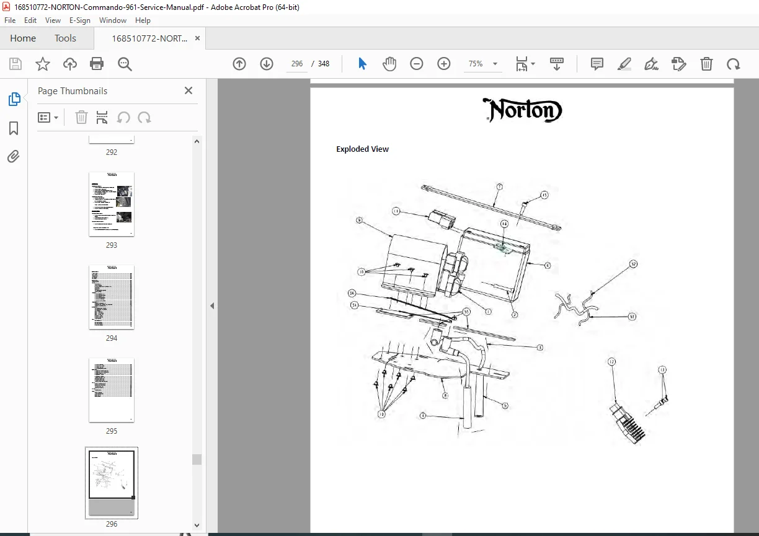The width and height of the screenshot is (759, 536).
Task: Zoom out with minus button
Action: 417,64
